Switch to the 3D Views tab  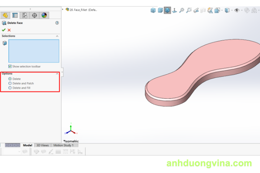42,145
